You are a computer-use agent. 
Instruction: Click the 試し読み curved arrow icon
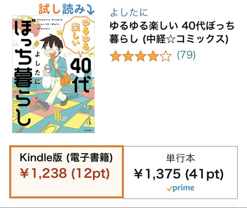90,9
